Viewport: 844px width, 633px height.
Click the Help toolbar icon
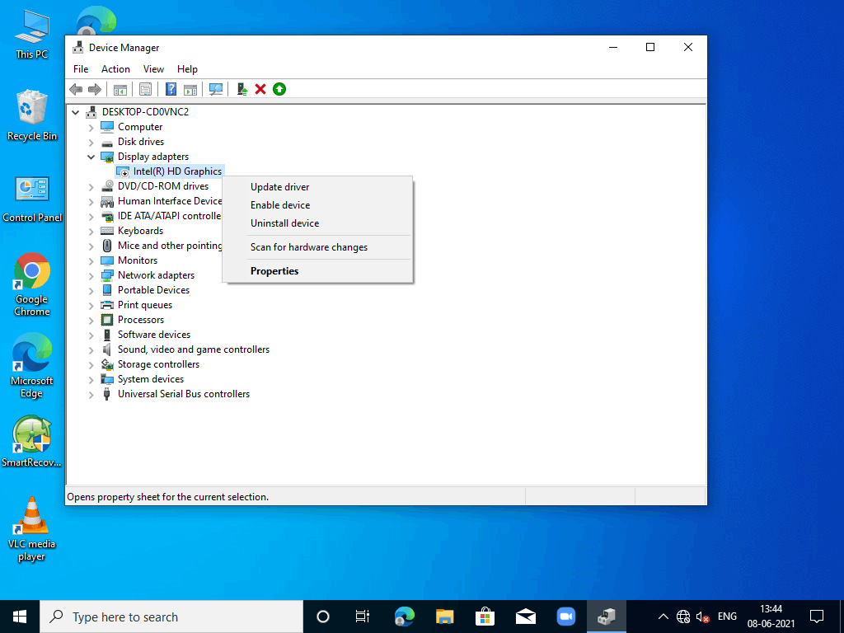coord(171,89)
